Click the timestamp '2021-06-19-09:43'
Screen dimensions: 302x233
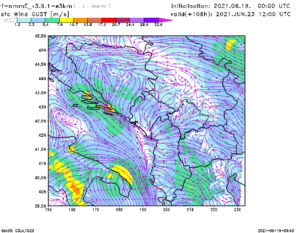coord(276,230)
